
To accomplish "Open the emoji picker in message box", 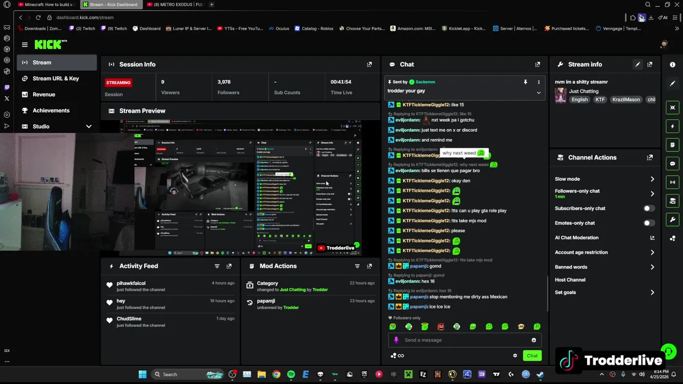I will tap(534, 340).
